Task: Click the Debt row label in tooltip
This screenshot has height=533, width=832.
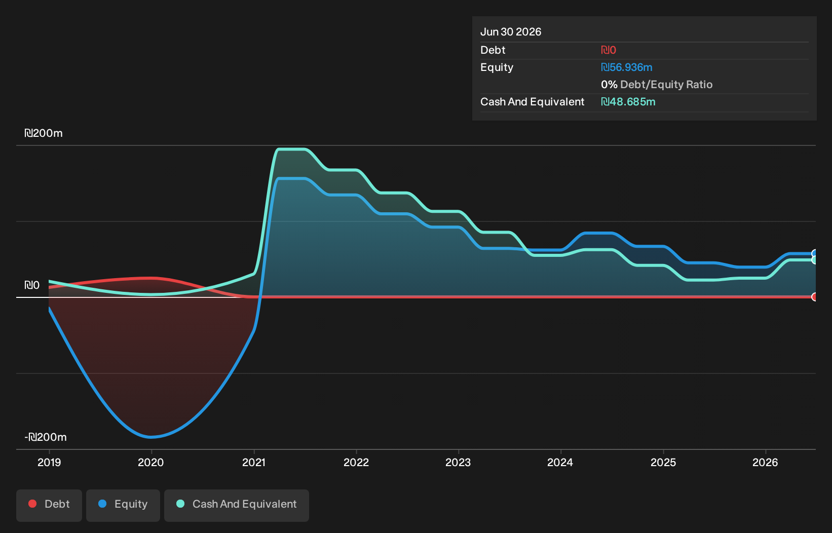Action: [x=493, y=50]
